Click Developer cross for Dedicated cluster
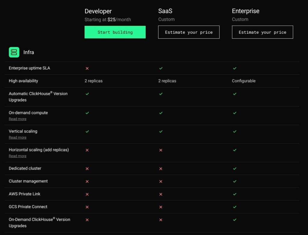The height and width of the screenshot is (235, 308). coord(87,169)
